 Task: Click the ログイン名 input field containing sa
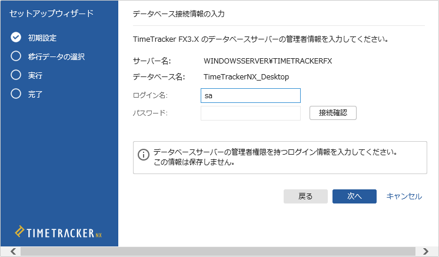[251, 96]
